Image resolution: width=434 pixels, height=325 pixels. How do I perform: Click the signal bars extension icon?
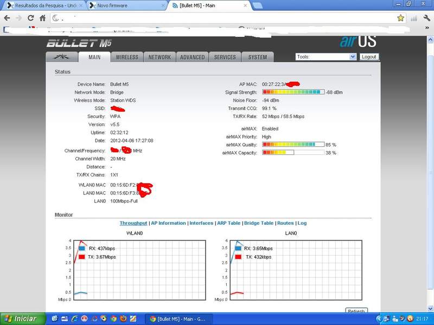414,18
